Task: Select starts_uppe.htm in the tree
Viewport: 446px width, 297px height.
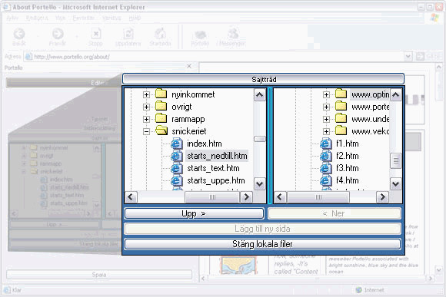Action: tap(215, 180)
